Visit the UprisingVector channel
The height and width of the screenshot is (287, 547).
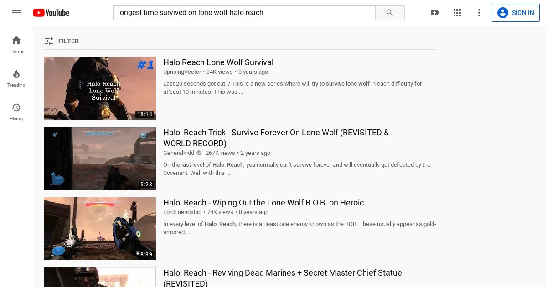click(182, 72)
